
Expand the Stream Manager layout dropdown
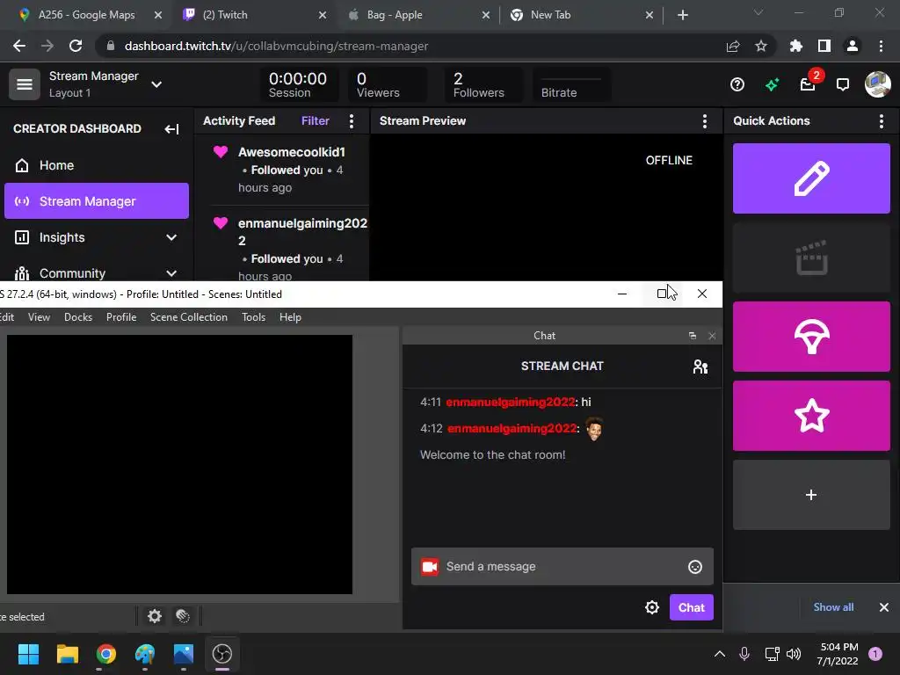coord(156,85)
